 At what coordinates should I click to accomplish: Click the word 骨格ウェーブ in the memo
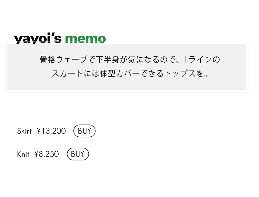click(x=63, y=60)
